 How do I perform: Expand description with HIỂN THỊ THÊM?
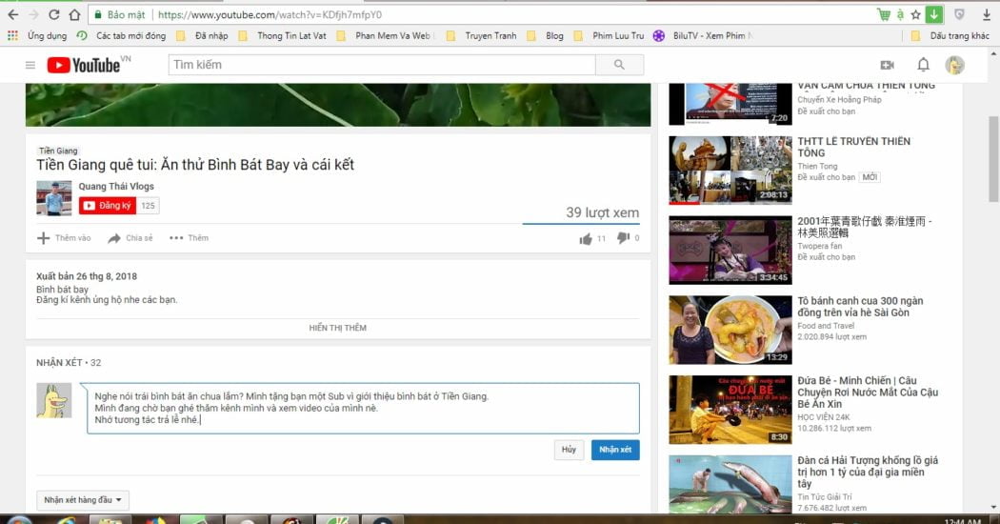[337, 328]
